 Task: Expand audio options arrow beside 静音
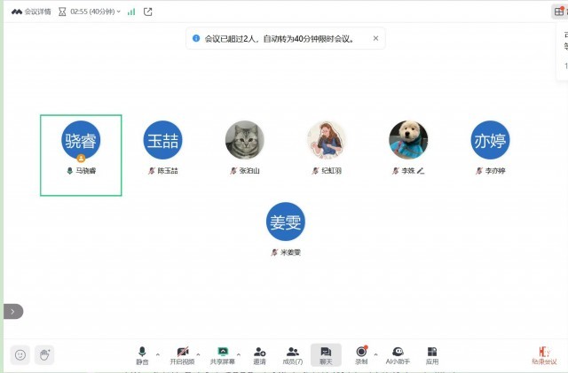pos(158,352)
